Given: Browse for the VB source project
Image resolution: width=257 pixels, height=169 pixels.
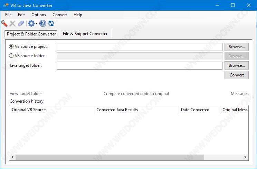Looking at the screenshot, I should tap(237, 47).
